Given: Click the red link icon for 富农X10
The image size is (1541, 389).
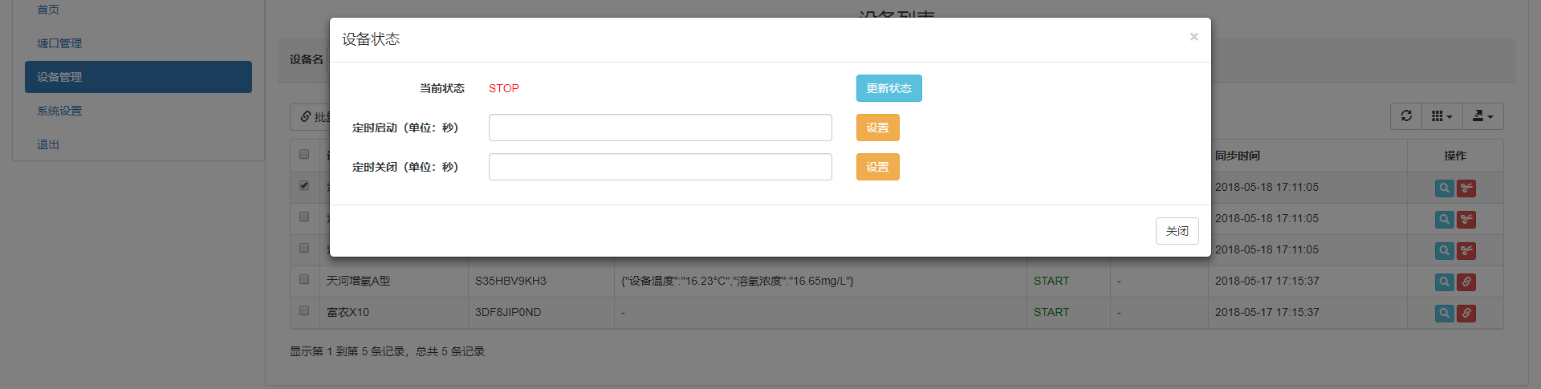Looking at the screenshot, I should click(1466, 313).
